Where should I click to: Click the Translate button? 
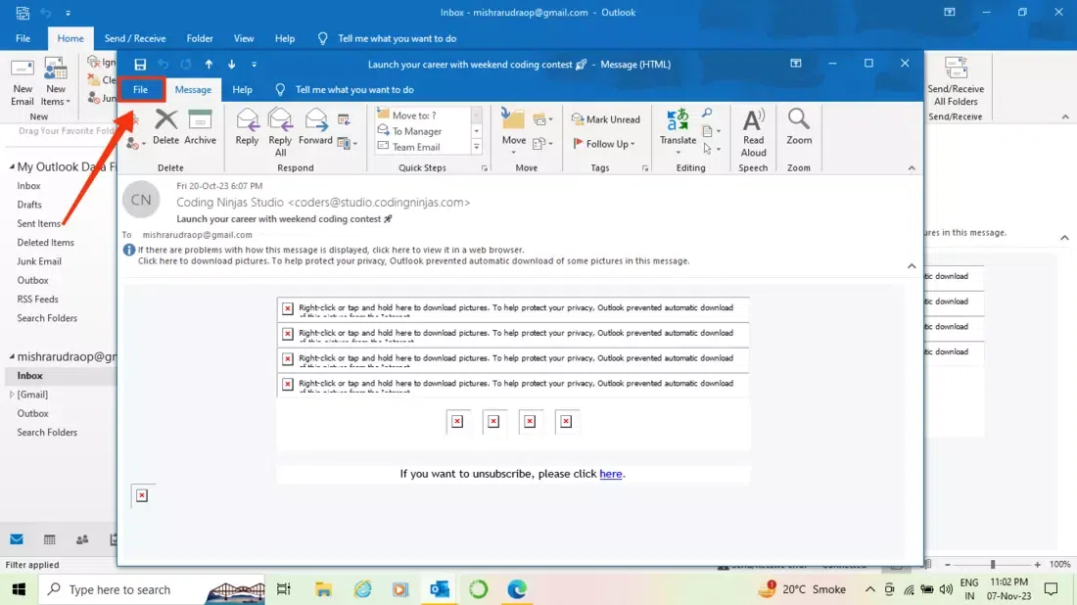(x=678, y=130)
